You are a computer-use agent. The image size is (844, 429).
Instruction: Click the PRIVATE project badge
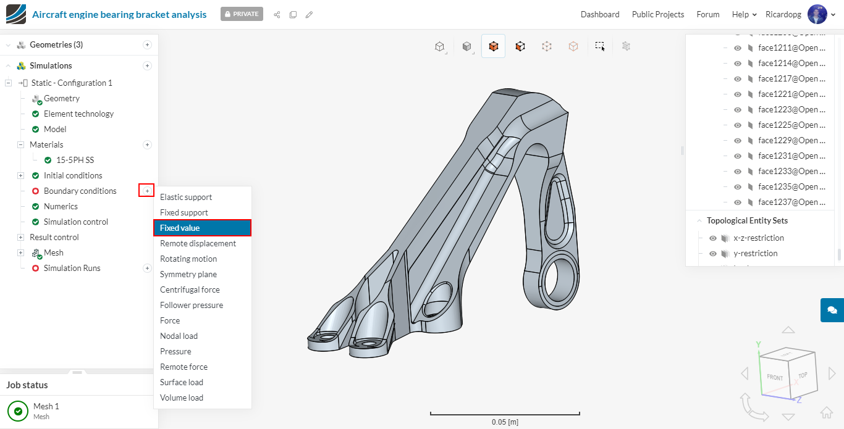click(242, 14)
